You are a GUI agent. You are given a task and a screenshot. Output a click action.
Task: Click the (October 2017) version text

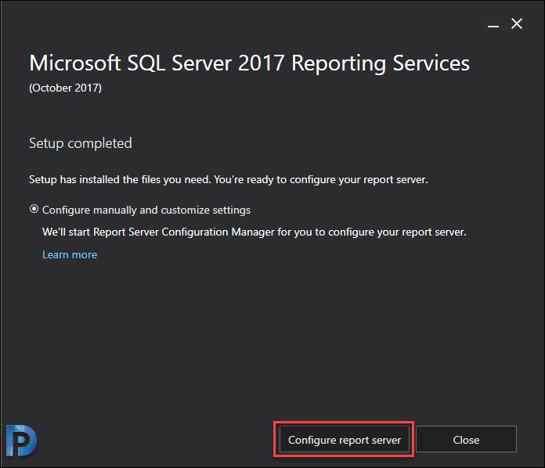65,88
